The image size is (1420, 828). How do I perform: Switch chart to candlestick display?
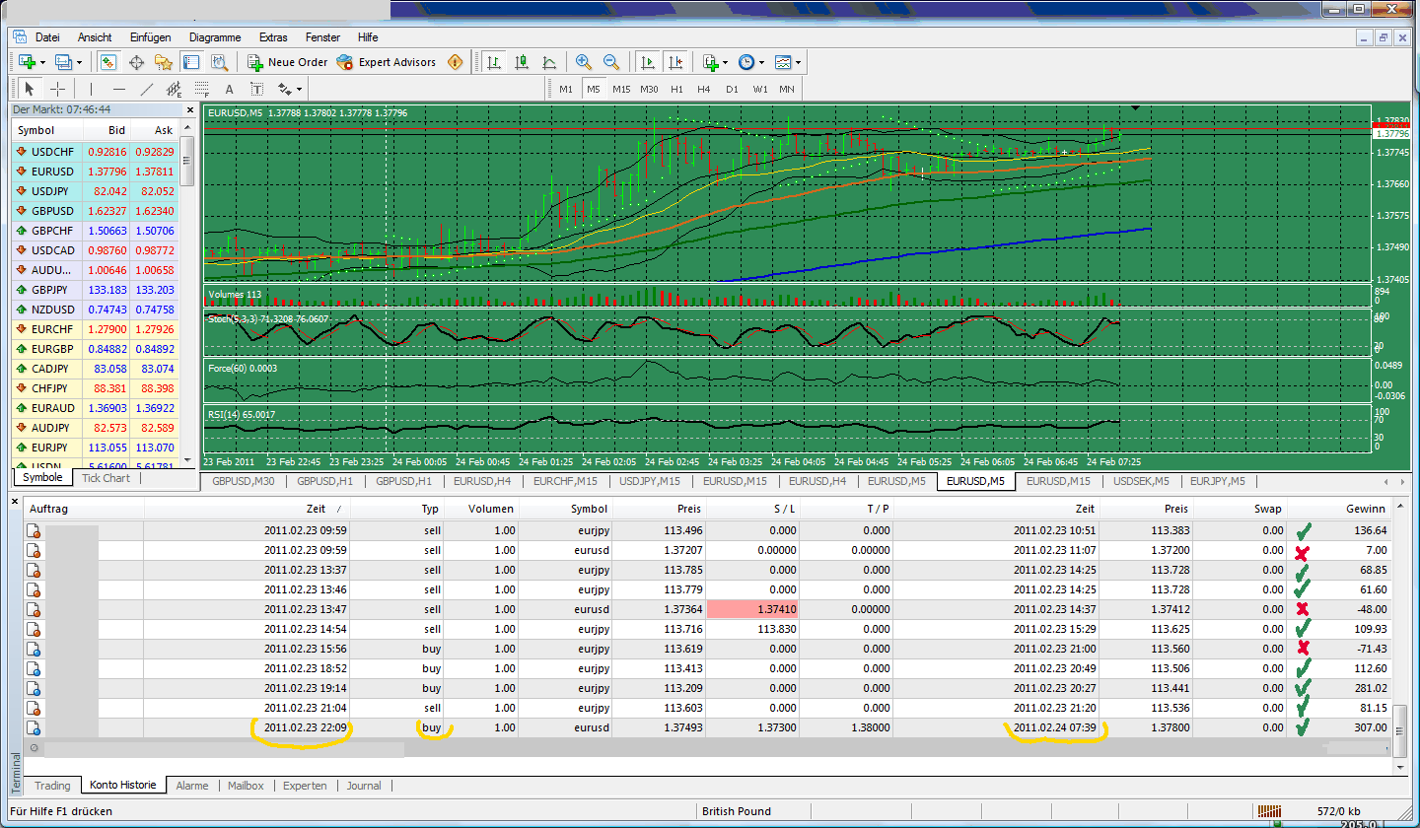pyautogui.click(x=523, y=62)
